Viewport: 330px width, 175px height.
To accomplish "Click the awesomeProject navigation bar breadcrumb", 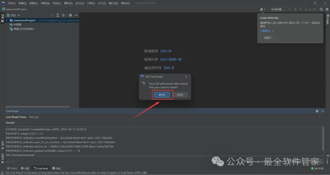I will coord(14,9).
